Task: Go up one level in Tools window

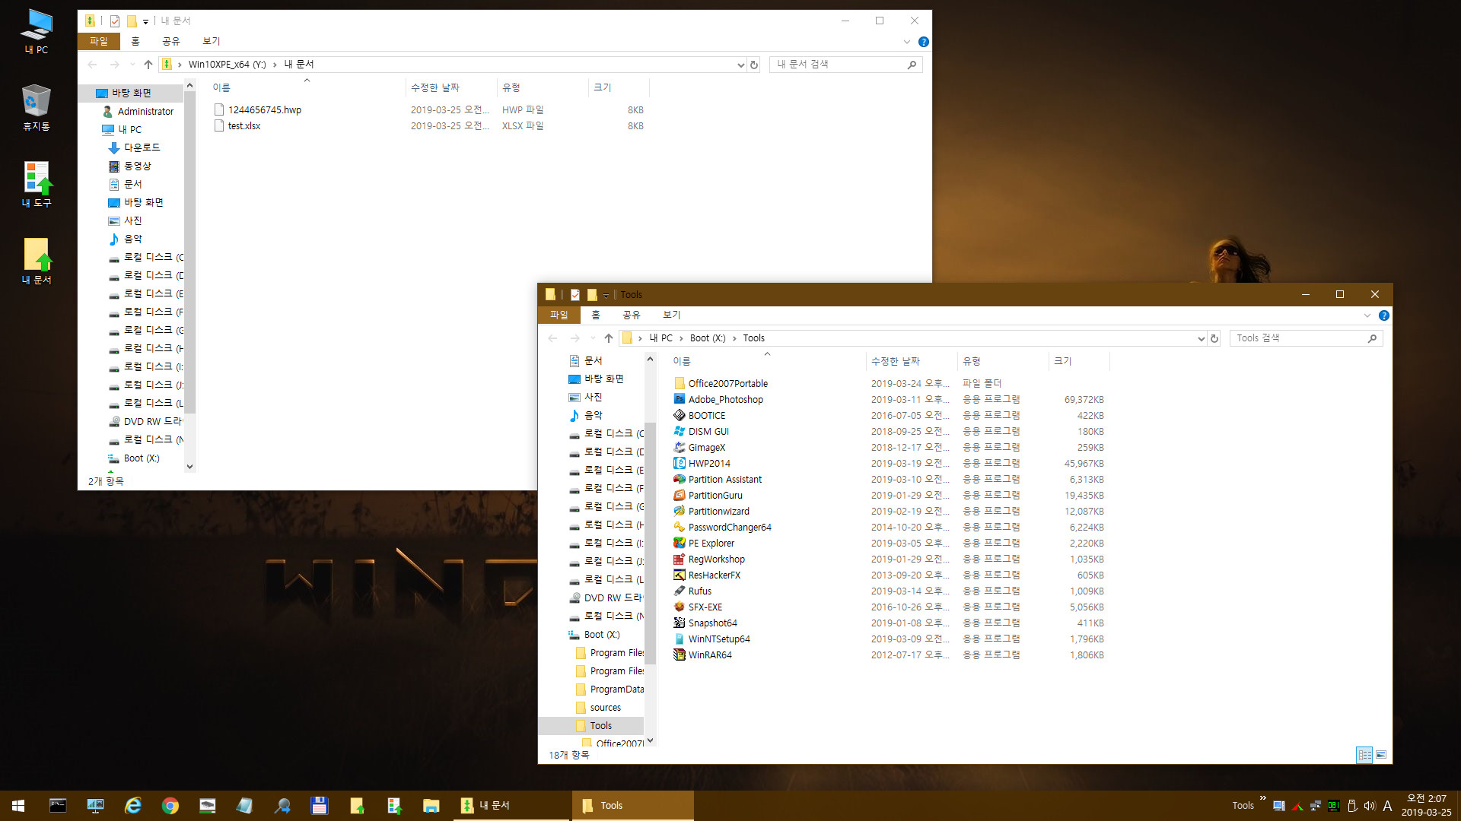Action: 609,338
